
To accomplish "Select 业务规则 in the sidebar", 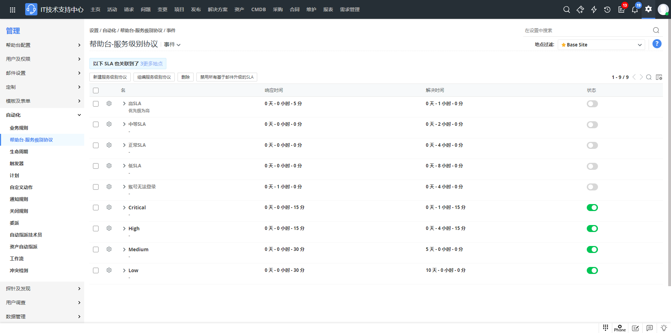I will pos(19,128).
